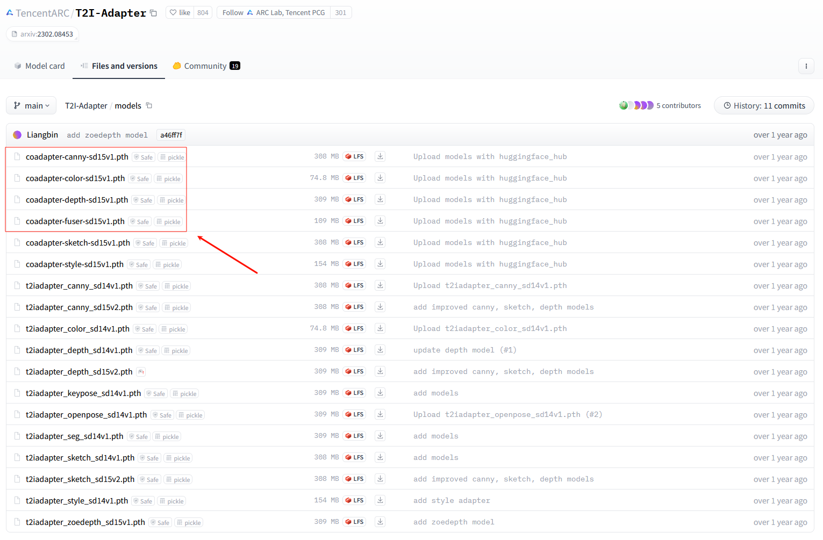Screen dimensions: 823x540
Task: Go to T2I-Adapter root folder breadcrumb
Action: (86, 106)
